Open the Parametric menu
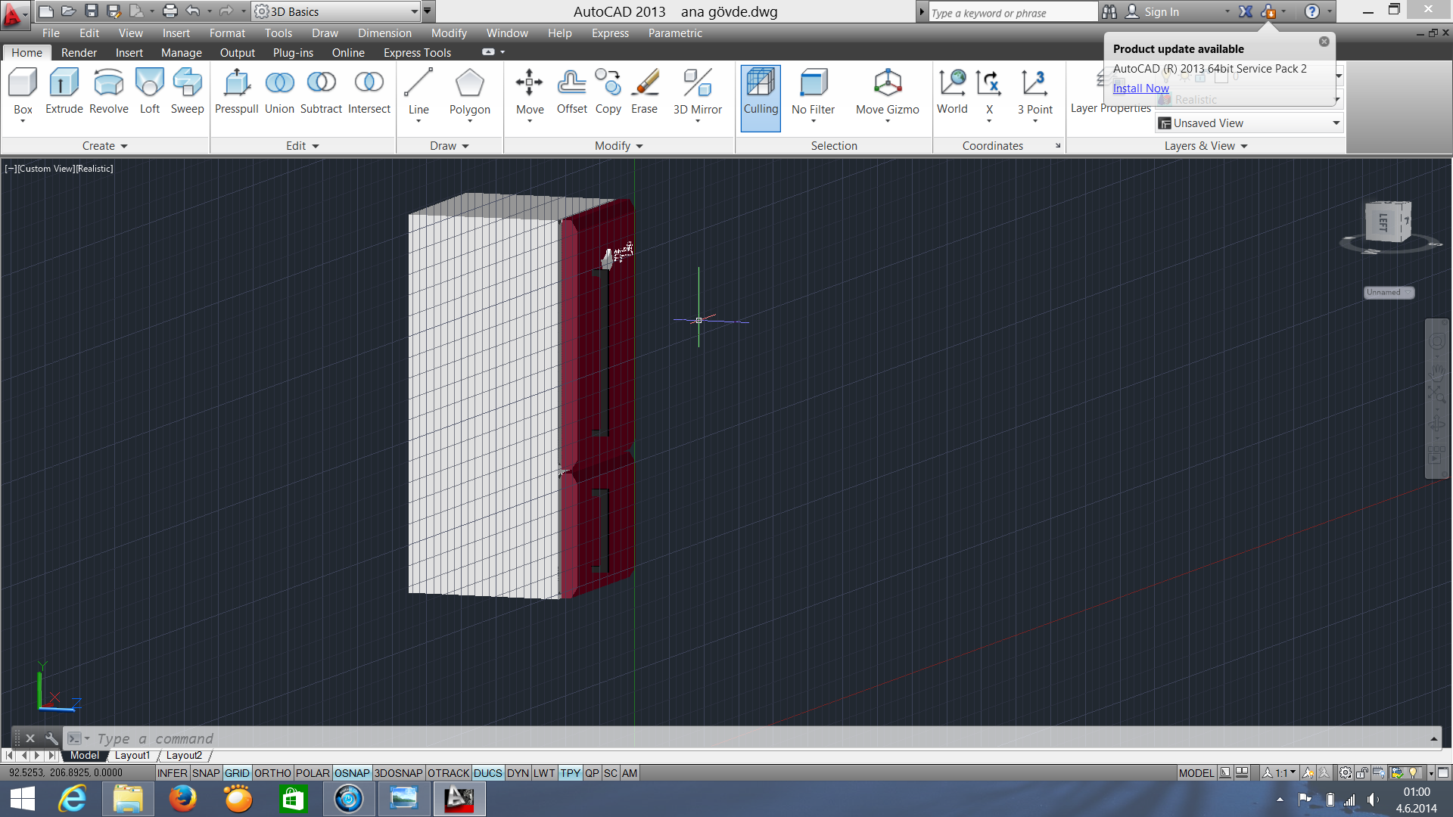This screenshot has height=817, width=1453. click(x=675, y=33)
